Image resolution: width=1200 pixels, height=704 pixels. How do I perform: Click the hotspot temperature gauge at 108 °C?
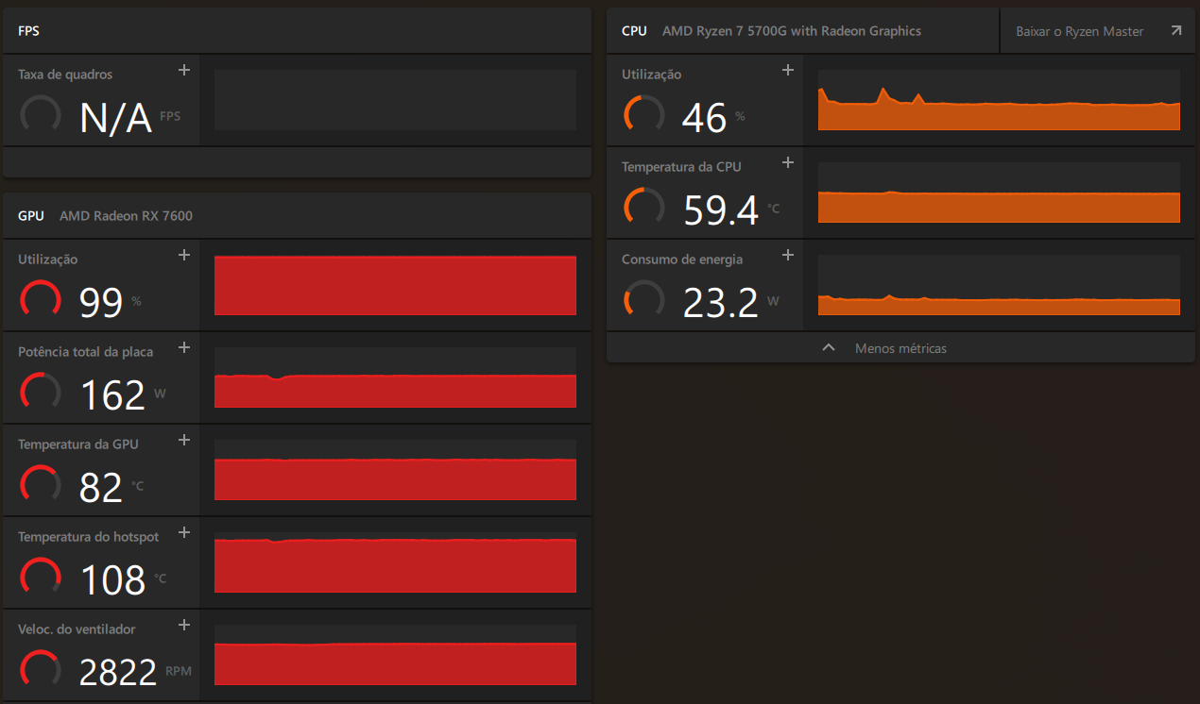pyautogui.click(x=41, y=578)
